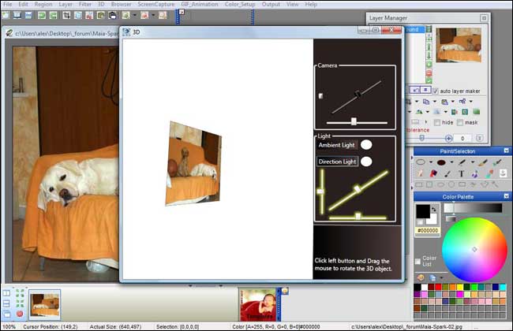Click the record icon in bottom-left corner
The height and width of the screenshot is (331, 513).
(x=19, y=314)
